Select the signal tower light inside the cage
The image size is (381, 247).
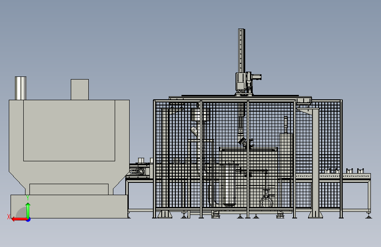point(286,124)
